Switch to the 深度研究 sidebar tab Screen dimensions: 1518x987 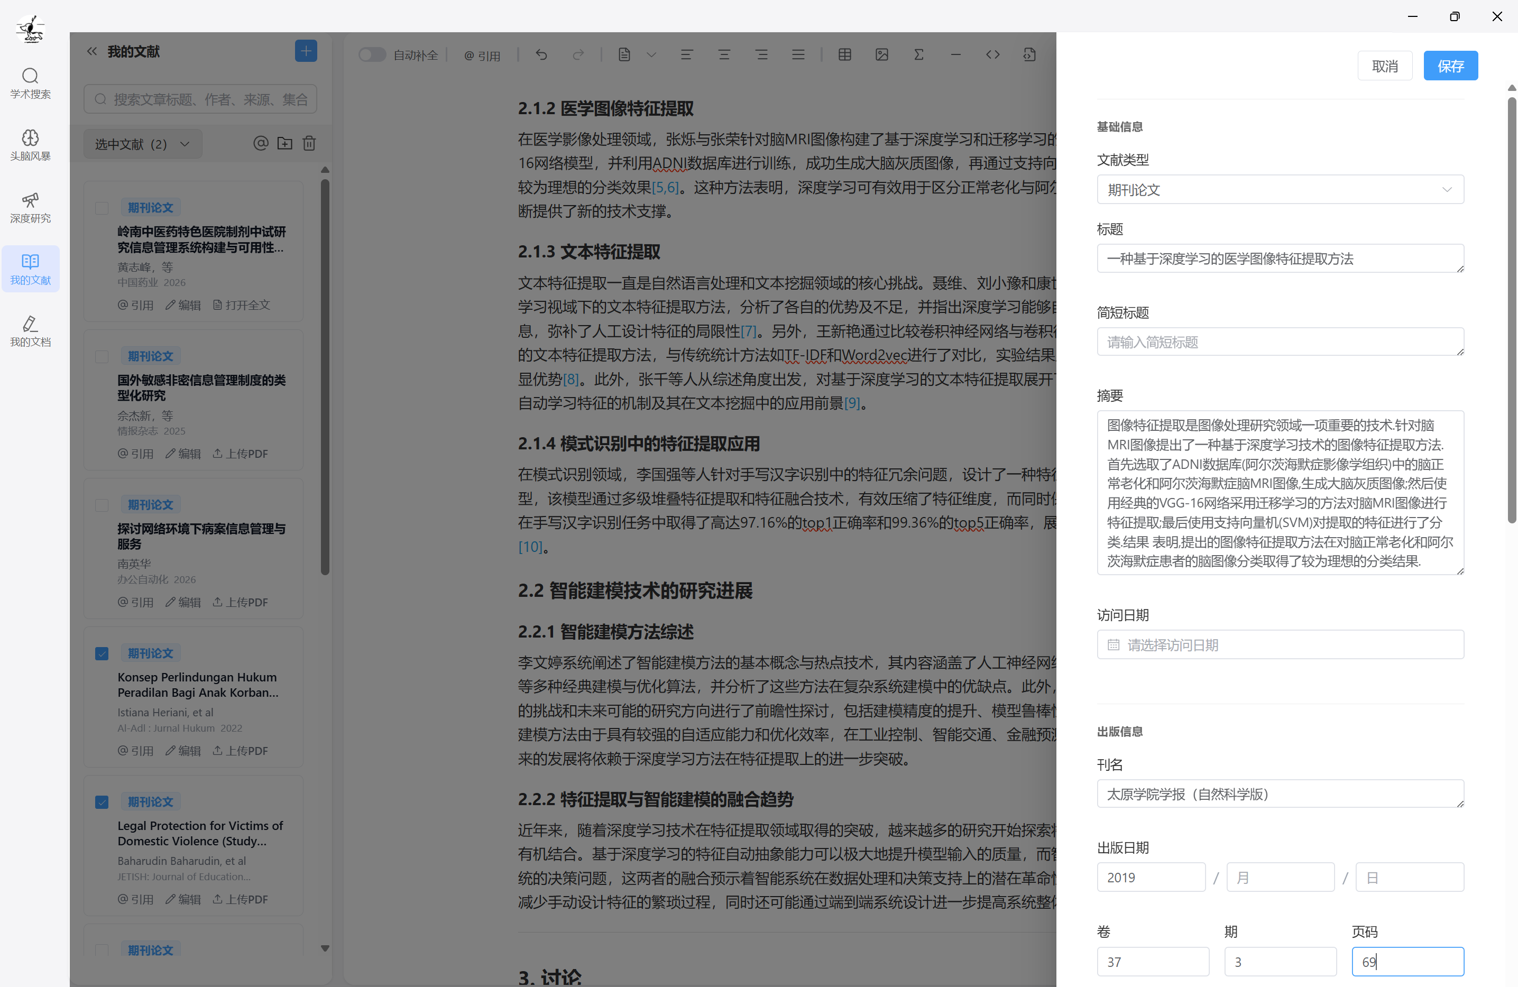point(30,207)
